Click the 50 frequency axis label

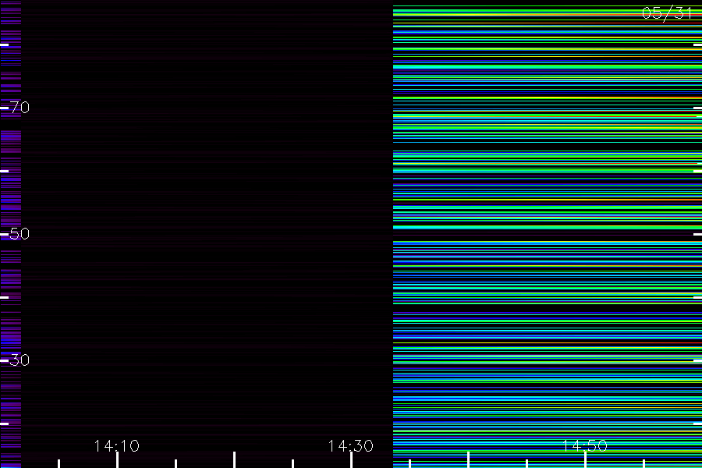click(x=19, y=233)
